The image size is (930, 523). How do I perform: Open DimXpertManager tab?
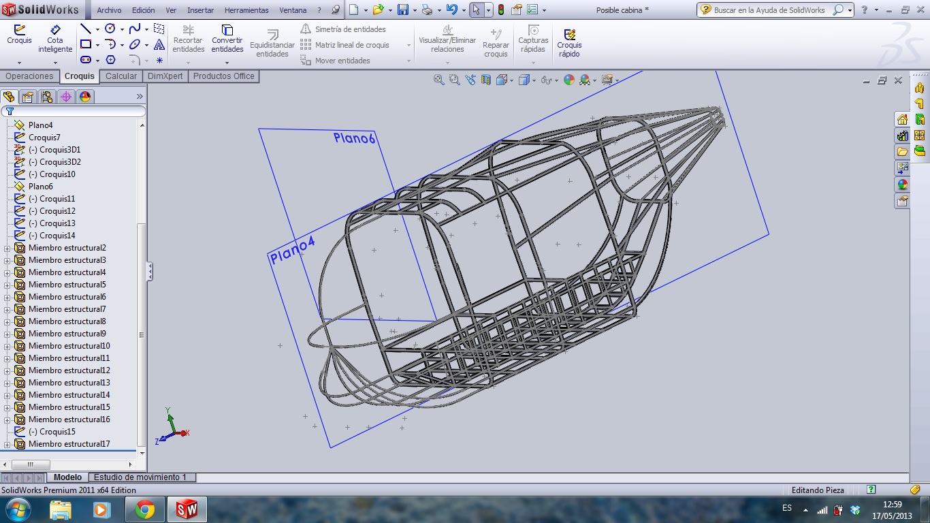coord(66,97)
